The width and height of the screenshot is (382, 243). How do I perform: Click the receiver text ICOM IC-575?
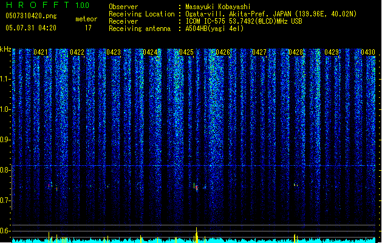(x=206, y=21)
